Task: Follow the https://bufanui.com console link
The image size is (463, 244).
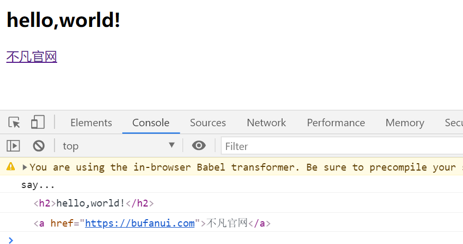Action: tap(140, 223)
